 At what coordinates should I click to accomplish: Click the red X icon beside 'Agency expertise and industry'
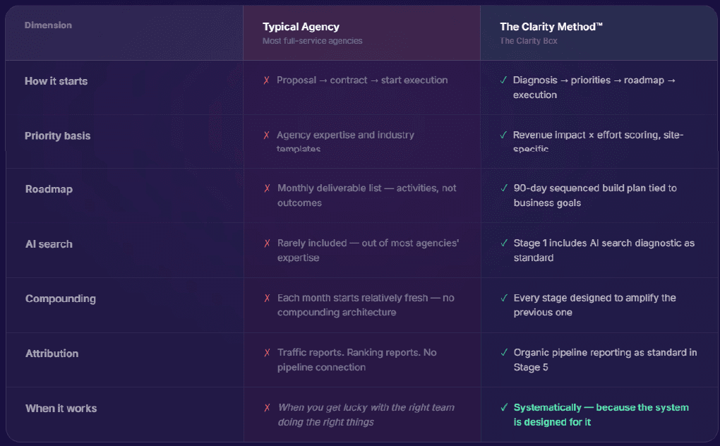(x=266, y=135)
